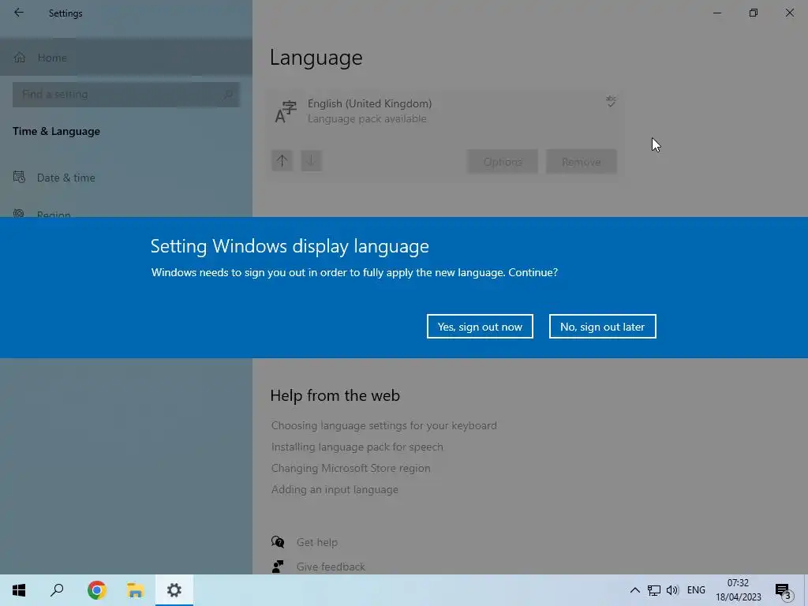Launch Google Chrome from taskbar
The width and height of the screenshot is (808, 606).
point(96,590)
